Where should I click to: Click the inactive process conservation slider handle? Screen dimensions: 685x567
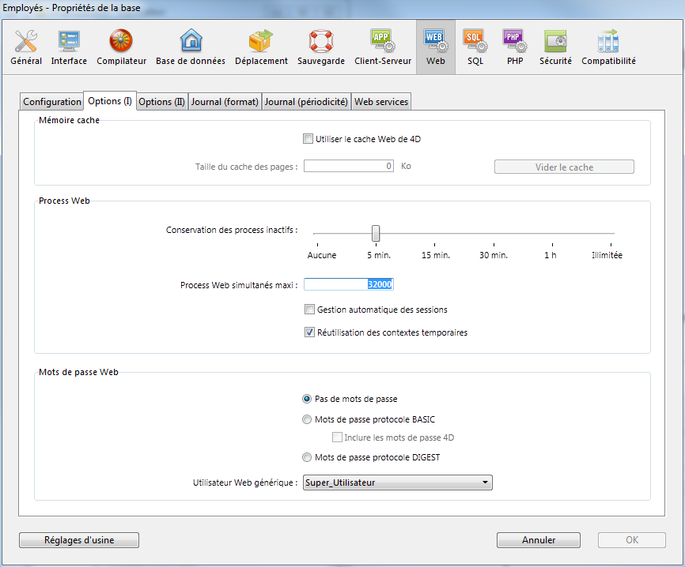coord(376,233)
